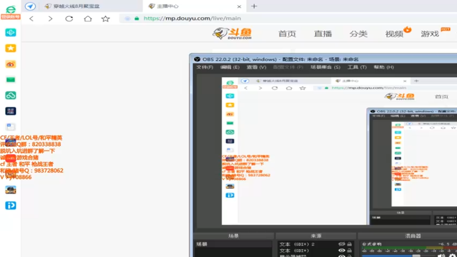Viewport: 457px width, 257px height.
Task: Select the 场景 item in the scenes list
Action: tap(233, 244)
